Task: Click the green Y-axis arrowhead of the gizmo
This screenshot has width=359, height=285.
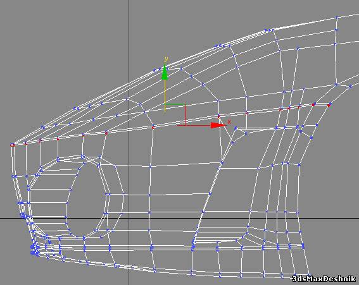Action: [165, 73]
